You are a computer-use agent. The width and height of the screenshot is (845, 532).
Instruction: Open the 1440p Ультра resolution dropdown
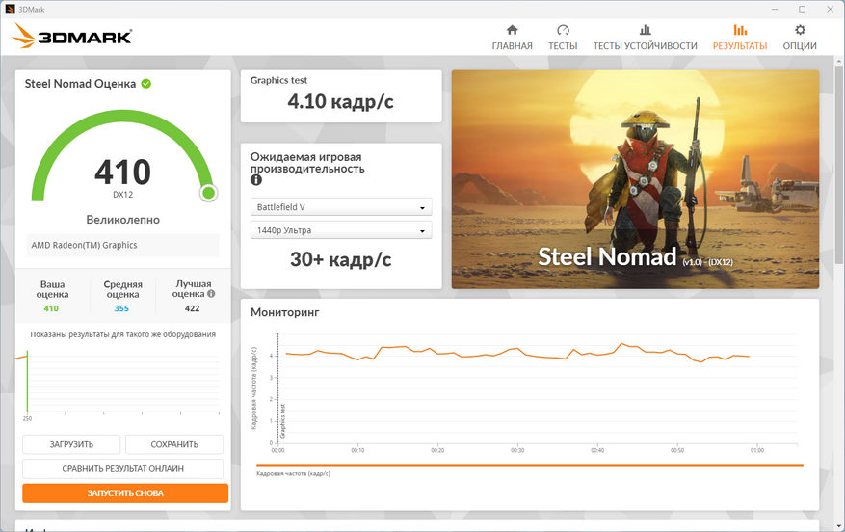tap(341, 230)
